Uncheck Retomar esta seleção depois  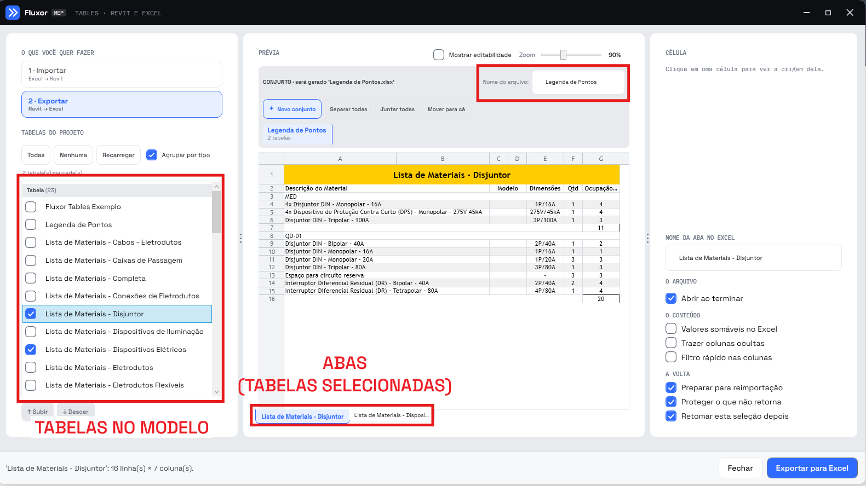point(671,416)
